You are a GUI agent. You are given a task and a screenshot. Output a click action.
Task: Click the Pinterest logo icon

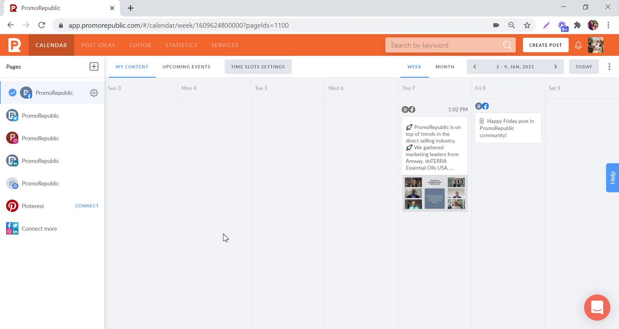(x=12, y=206)
